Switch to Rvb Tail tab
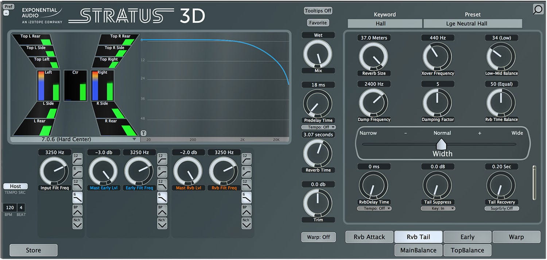This screenshot has width=547, height=260. [419, 237]
